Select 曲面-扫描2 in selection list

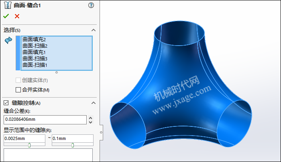click(35, 46)
